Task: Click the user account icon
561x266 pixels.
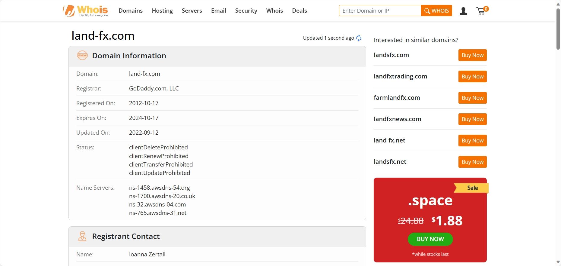Action: 463,11
